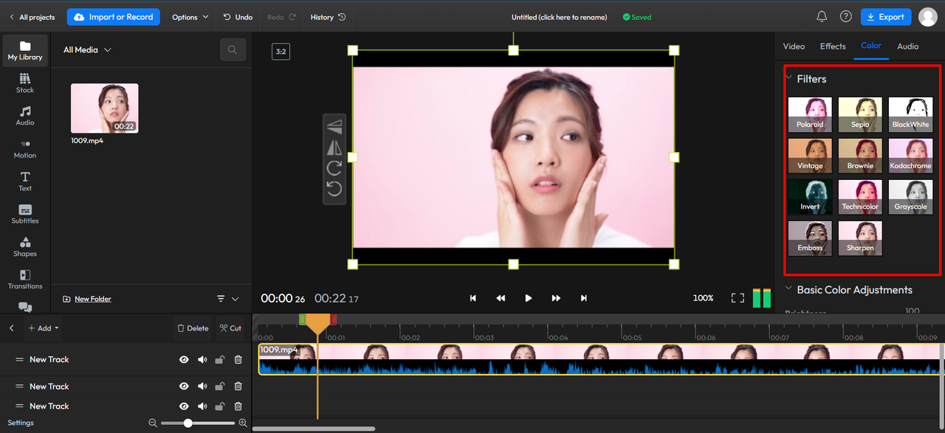Lock the first New Track
This screenshot has height=433, width=945.
220,360
